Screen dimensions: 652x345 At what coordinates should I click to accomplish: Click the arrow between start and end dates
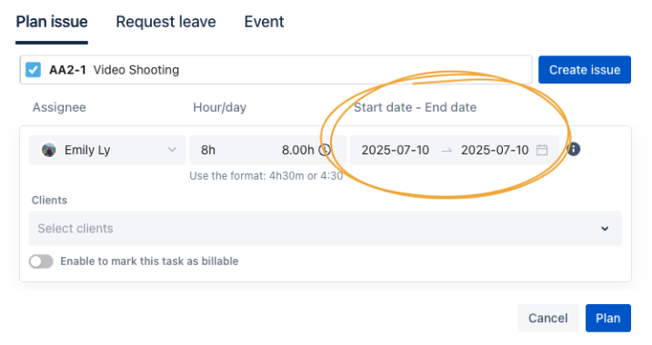[x=446, y=151]
